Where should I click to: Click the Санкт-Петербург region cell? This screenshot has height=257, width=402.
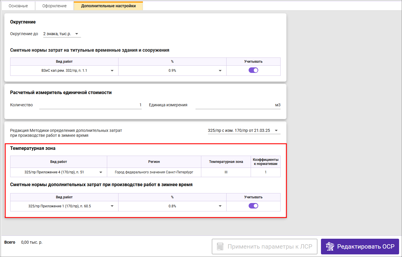click(154, 172)
